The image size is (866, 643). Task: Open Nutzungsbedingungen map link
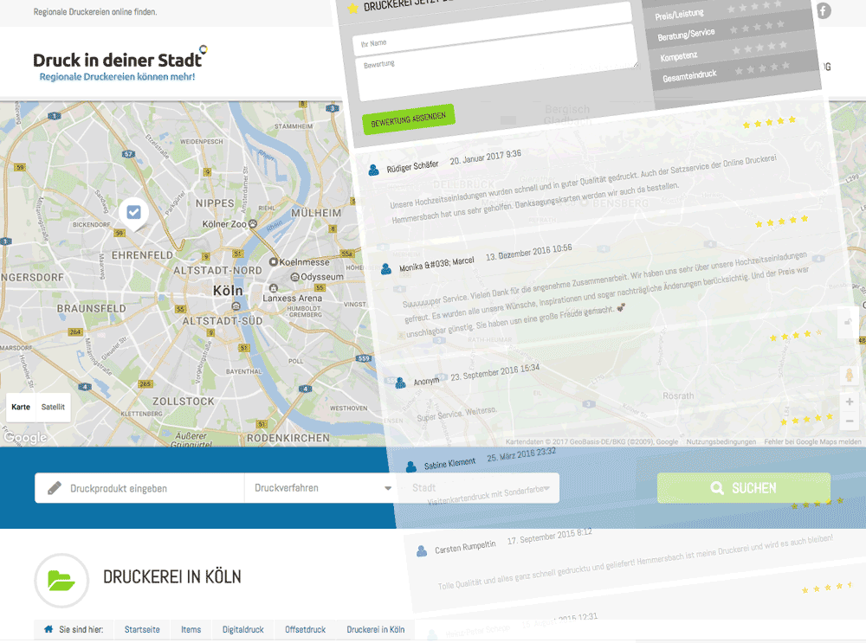tap(721, 441)
